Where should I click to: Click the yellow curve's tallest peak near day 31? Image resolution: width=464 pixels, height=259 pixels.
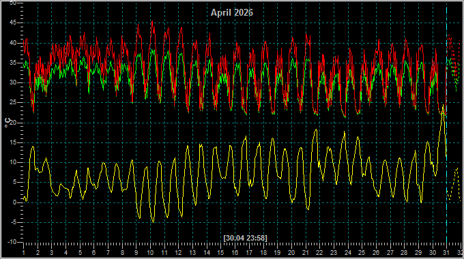click(x=443, y=105)
